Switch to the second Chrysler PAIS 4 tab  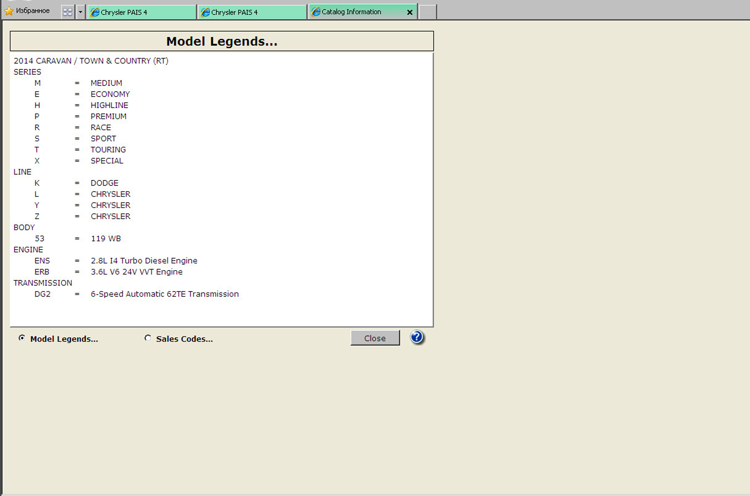[252, 12]
